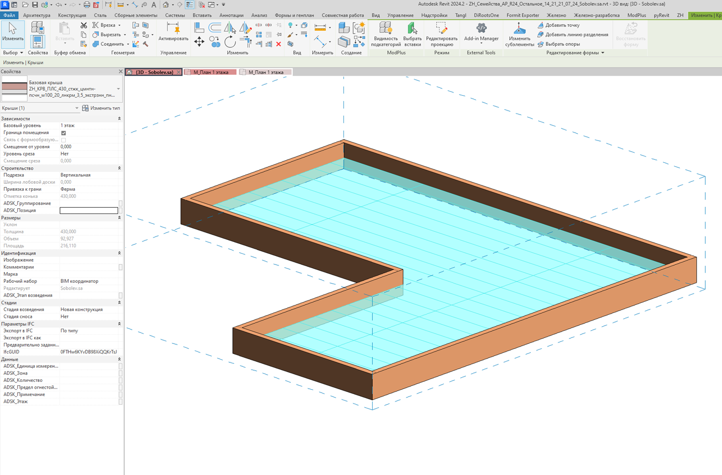Switch to the first М_План 1 этажа view tab
The height and width of the screenshot is (475, 722).
coord(210,72)
